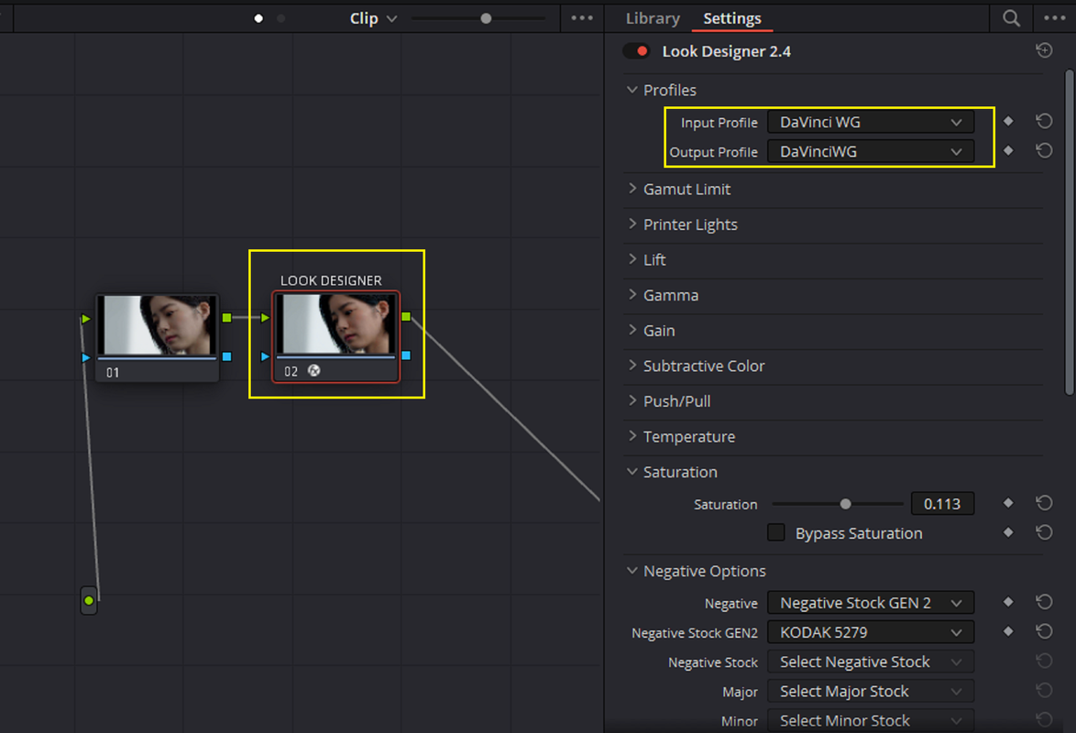Switch to the Settings tab
The image size is (1076, 733).
(x=732, y=18)
